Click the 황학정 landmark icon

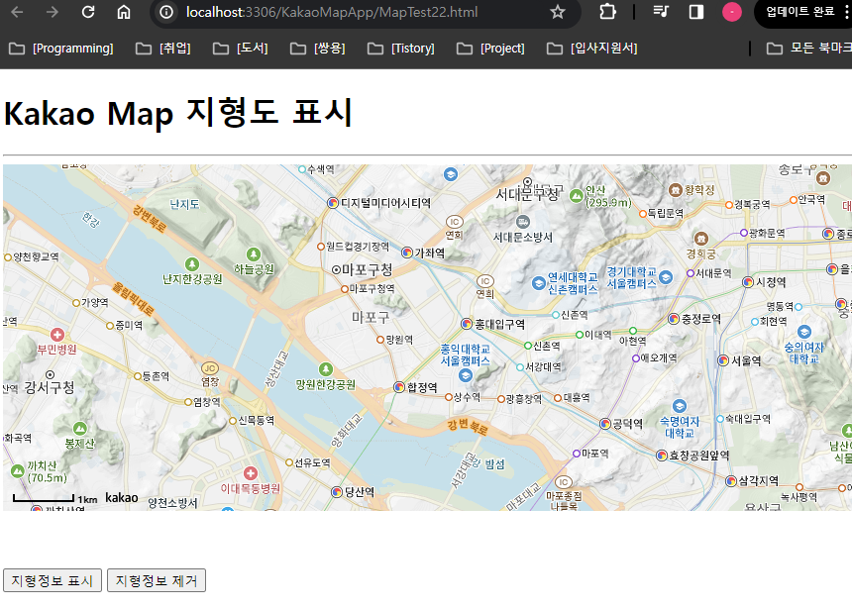tap(676, 190)
